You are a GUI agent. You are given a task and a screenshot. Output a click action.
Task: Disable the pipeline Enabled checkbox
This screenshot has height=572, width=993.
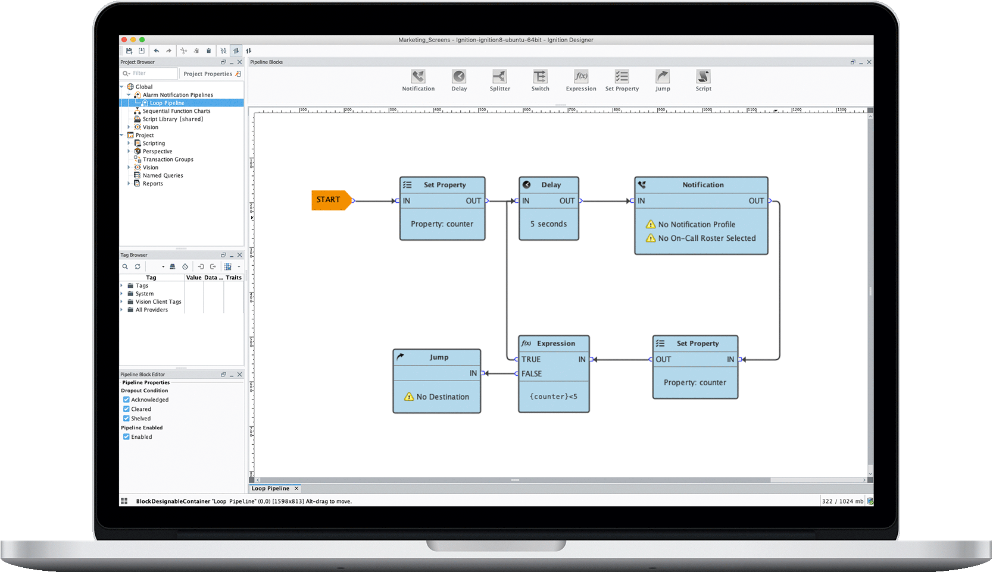[126, 437]
